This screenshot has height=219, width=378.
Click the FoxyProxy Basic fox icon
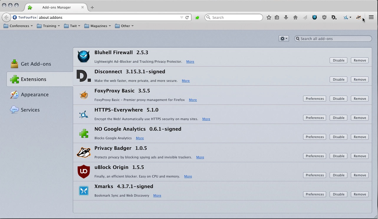84,95
